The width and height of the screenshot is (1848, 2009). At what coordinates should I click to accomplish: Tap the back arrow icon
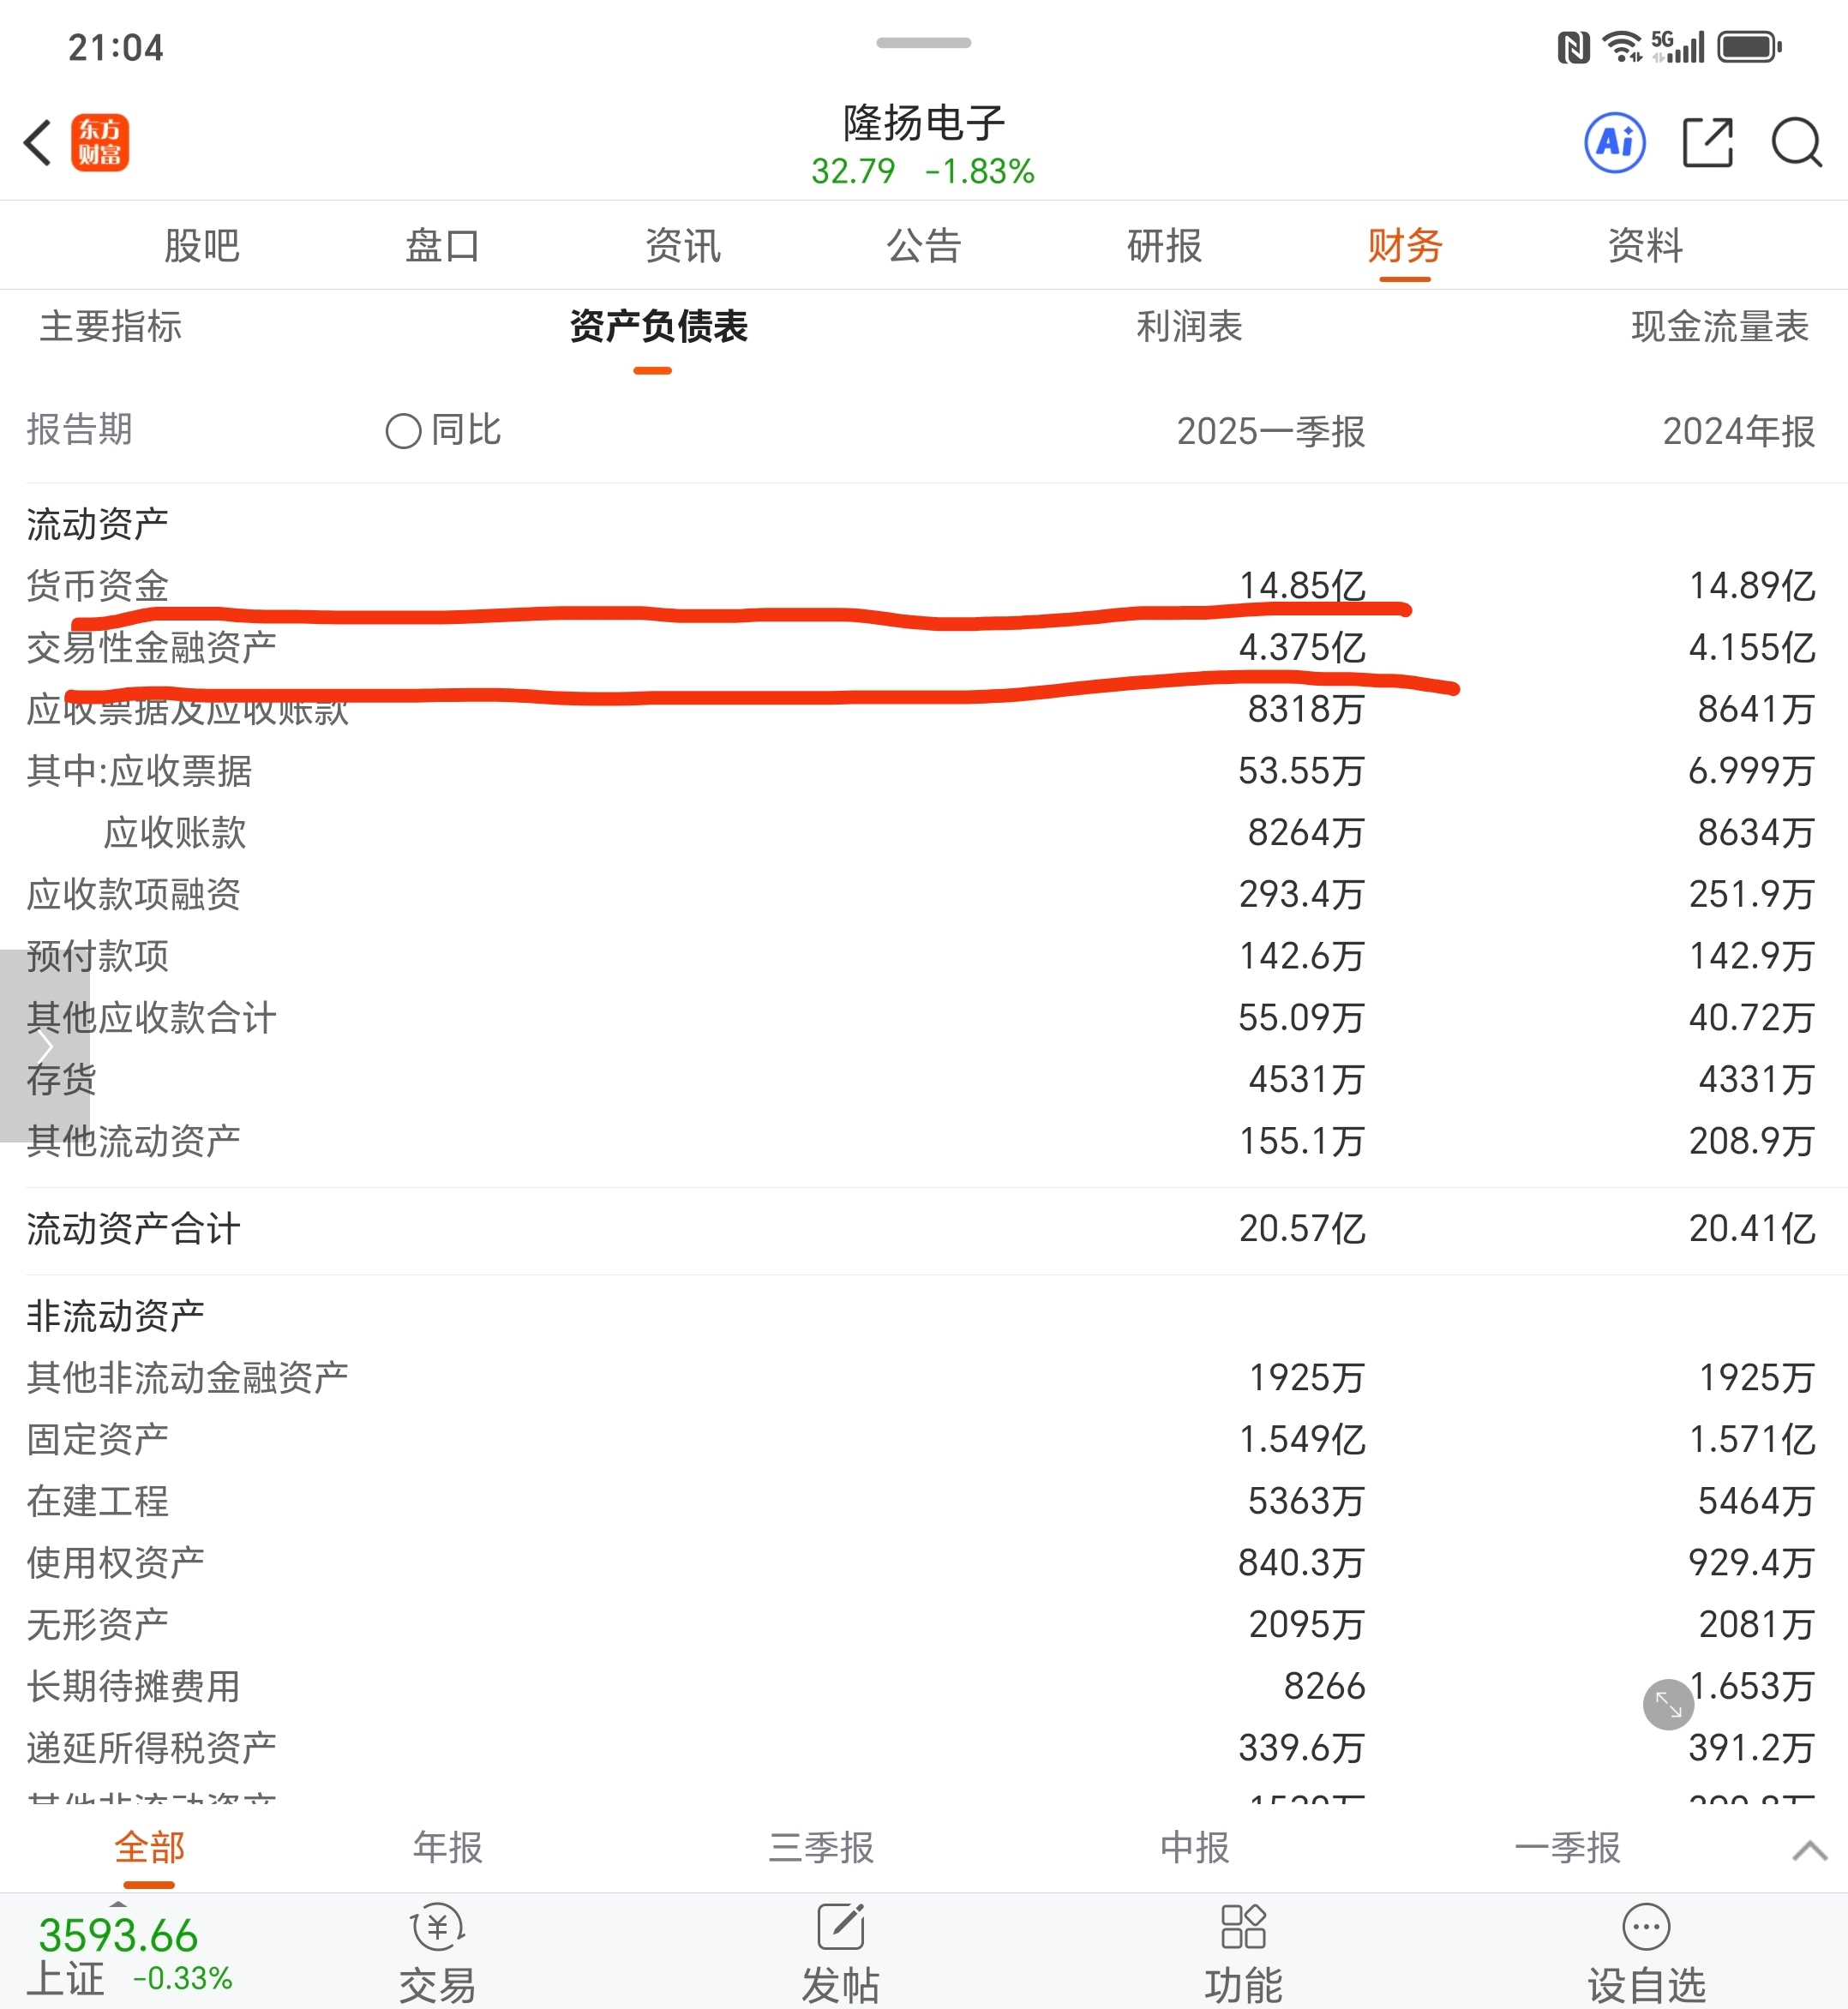[38, 142]
